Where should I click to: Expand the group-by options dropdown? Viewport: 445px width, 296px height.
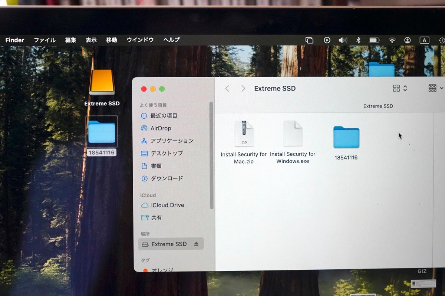point(435,88)
